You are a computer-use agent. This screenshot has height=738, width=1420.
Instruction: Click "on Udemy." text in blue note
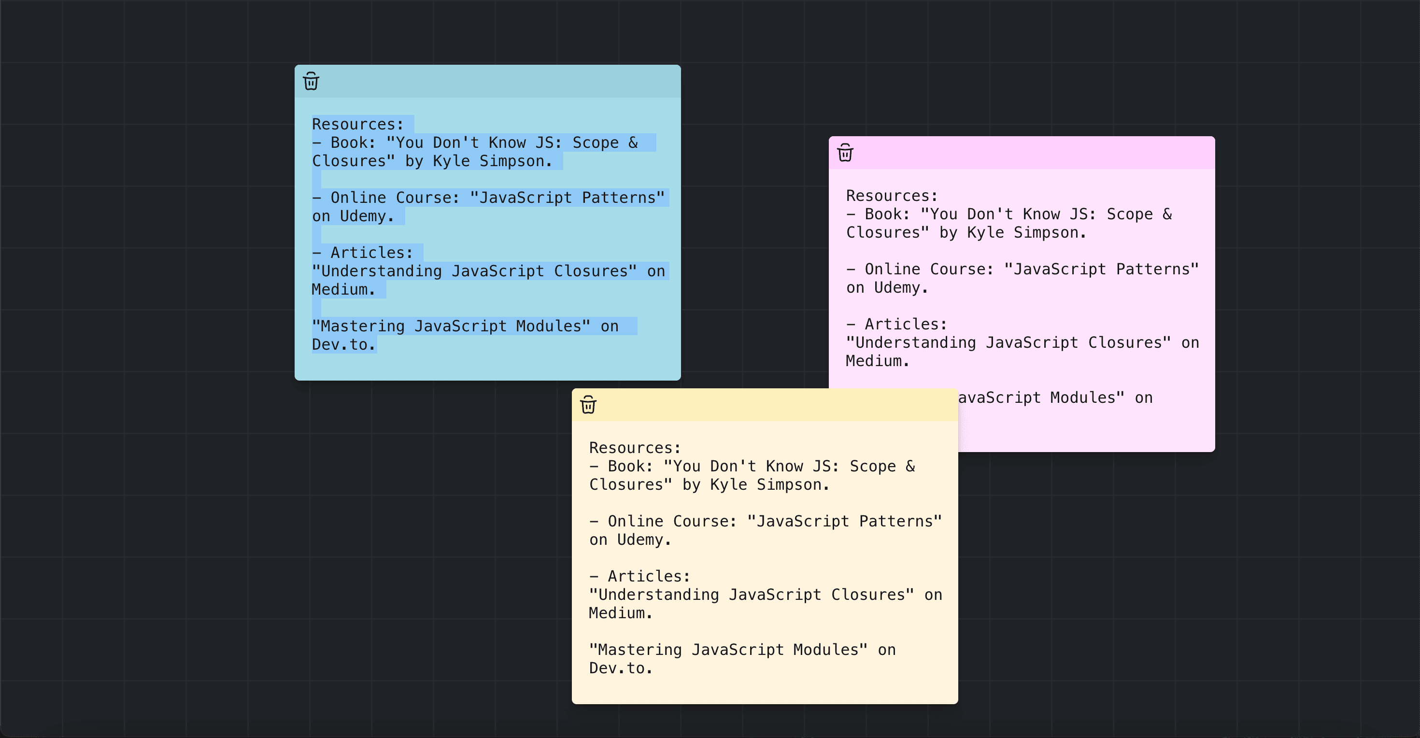pos(353,216)
